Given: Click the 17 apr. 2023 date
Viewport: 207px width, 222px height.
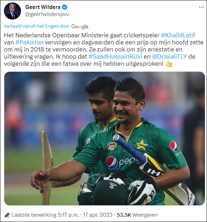Looking at the screenshot, I should 97,215.
